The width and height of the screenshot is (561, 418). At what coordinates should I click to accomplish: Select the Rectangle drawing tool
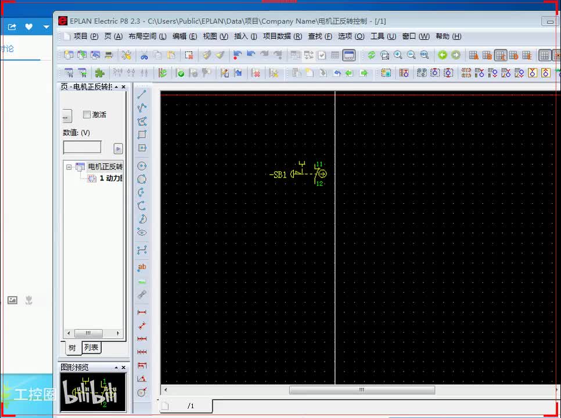pos(142,135)
